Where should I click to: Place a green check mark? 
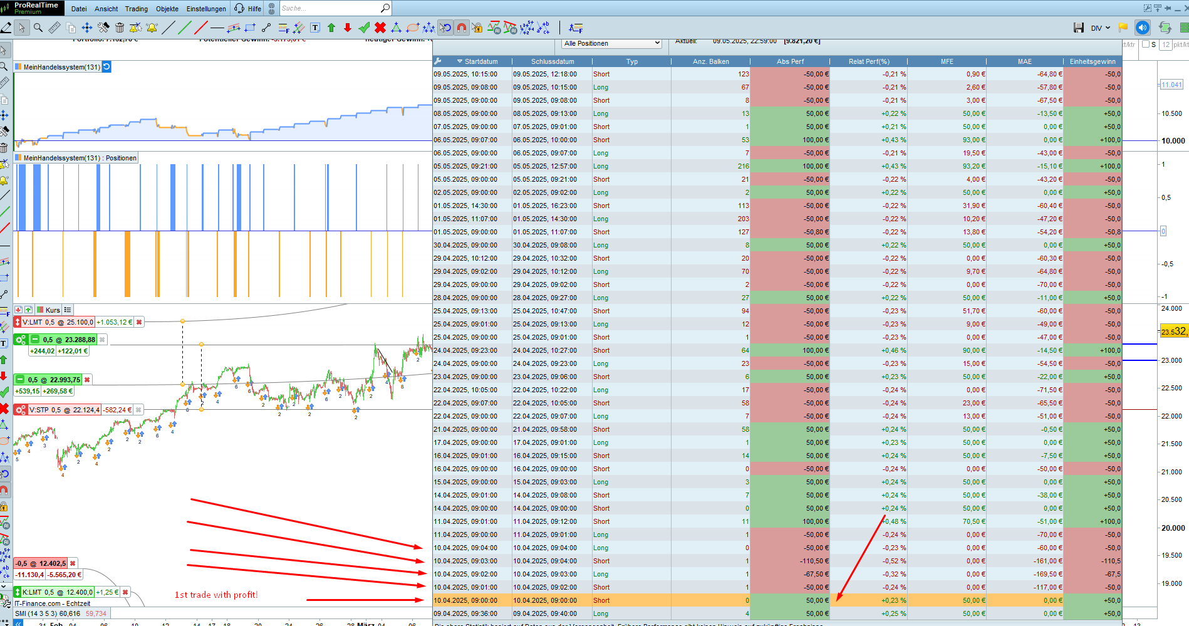(x=364, y=28)
